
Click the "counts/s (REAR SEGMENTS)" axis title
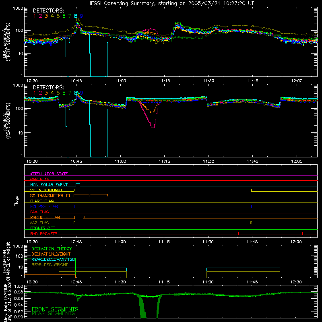tap(6, 120)
